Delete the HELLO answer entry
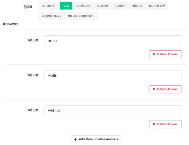Viewport: 189px width, 145px height. (166, 124)
